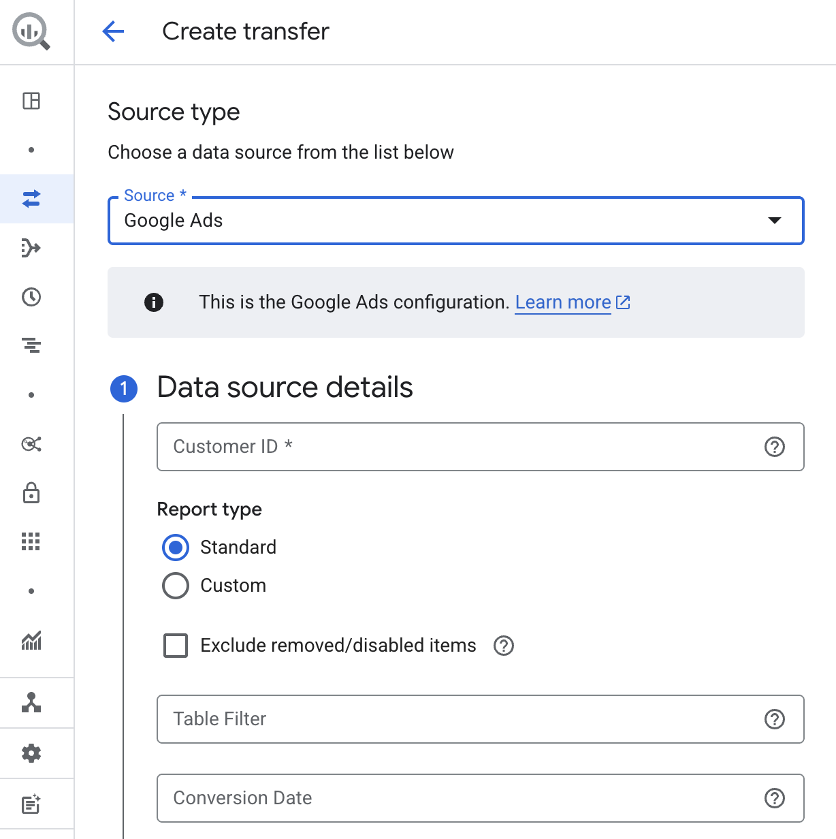
Task: Go back using the blue arrow
Action: [x=113, y=31]
